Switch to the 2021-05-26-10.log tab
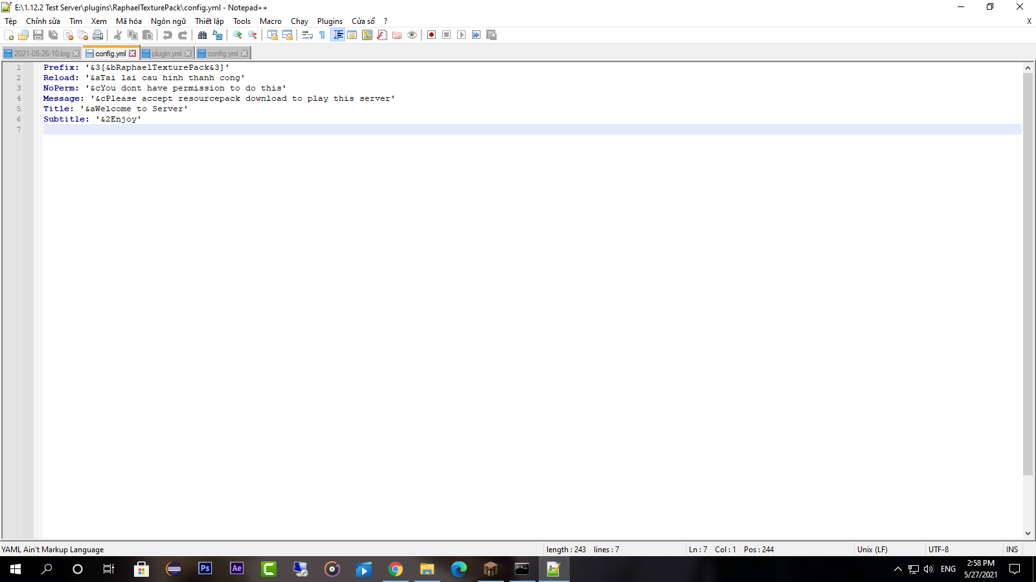The image size is (1036, 582). 41,54
